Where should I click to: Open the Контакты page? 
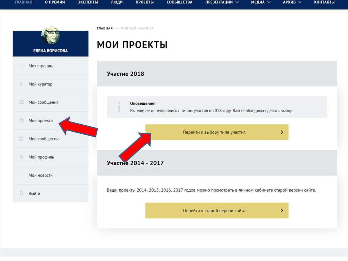[x=324, y=2]
